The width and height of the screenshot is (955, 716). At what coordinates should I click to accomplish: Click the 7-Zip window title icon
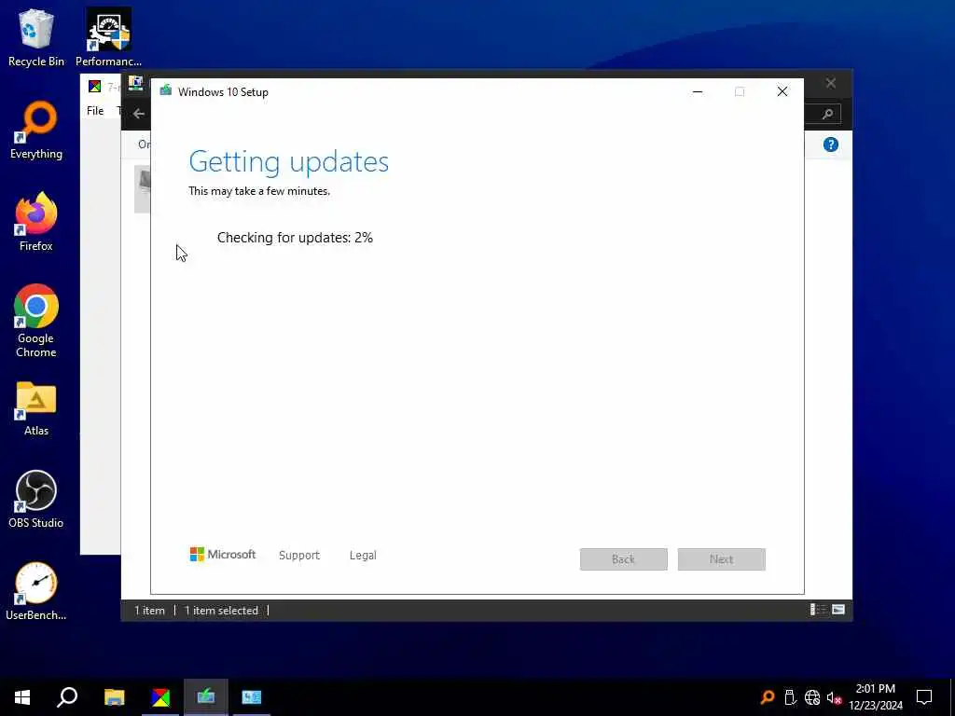94,86
